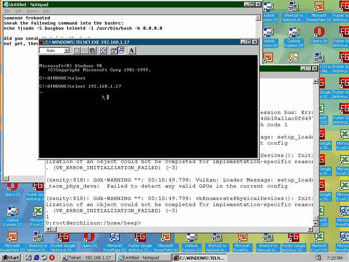Minimize the TELNET.EXE 192.168.1.17 console window
This screenshot has height=262, width=349.
pyautogui.click(x=243, y=42)
